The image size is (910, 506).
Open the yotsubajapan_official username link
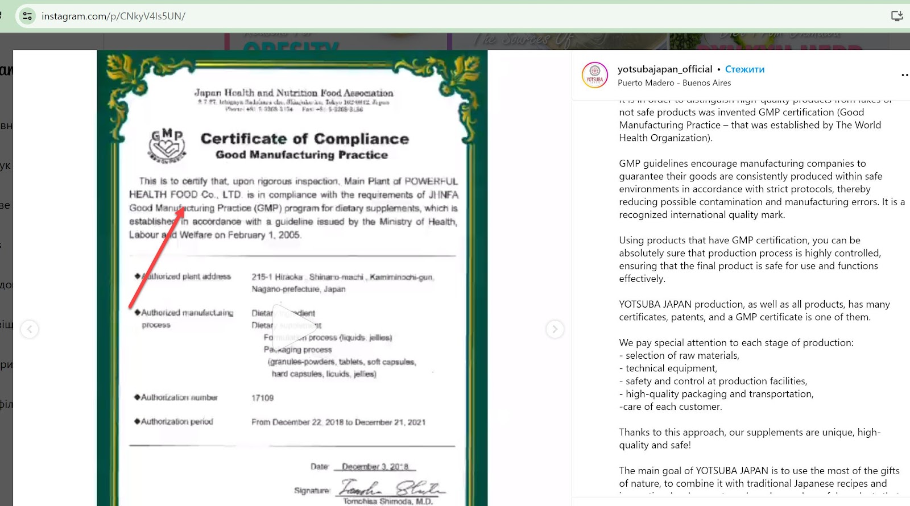pos(665,69)
